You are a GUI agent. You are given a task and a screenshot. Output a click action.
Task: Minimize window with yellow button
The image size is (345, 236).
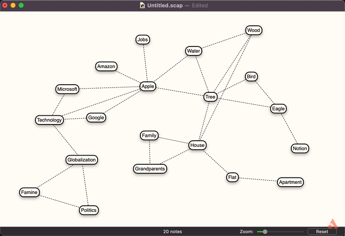[13, 5]
